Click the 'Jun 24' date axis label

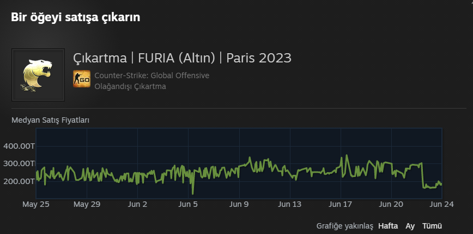coord(441,204)
